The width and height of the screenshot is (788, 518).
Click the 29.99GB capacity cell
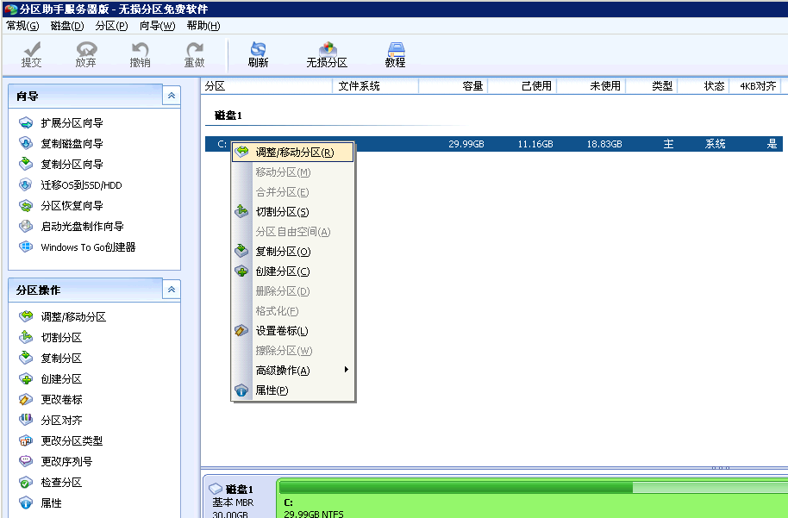coord(466,144)
